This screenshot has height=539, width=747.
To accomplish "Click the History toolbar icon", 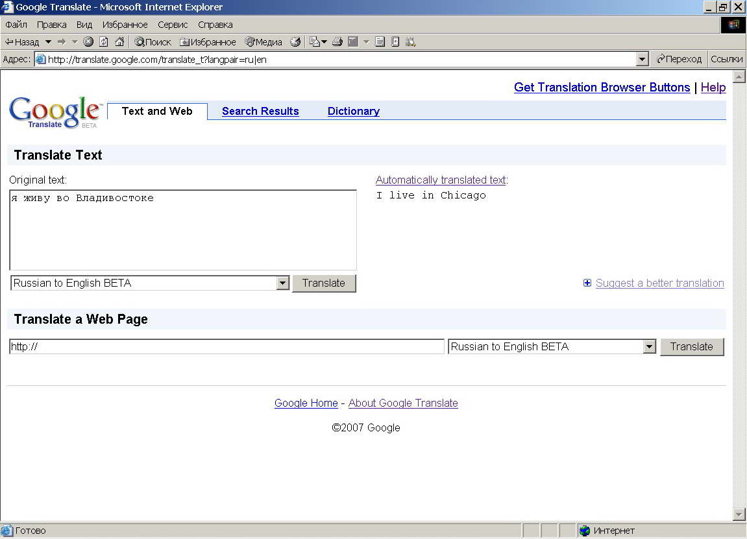I will click(295, 42).
